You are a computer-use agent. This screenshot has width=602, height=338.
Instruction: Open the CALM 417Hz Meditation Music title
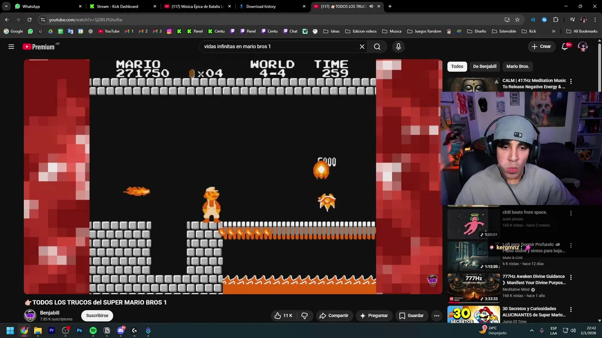(534, 84)
